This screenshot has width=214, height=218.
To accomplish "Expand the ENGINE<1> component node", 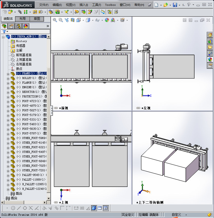I will 8,88.
